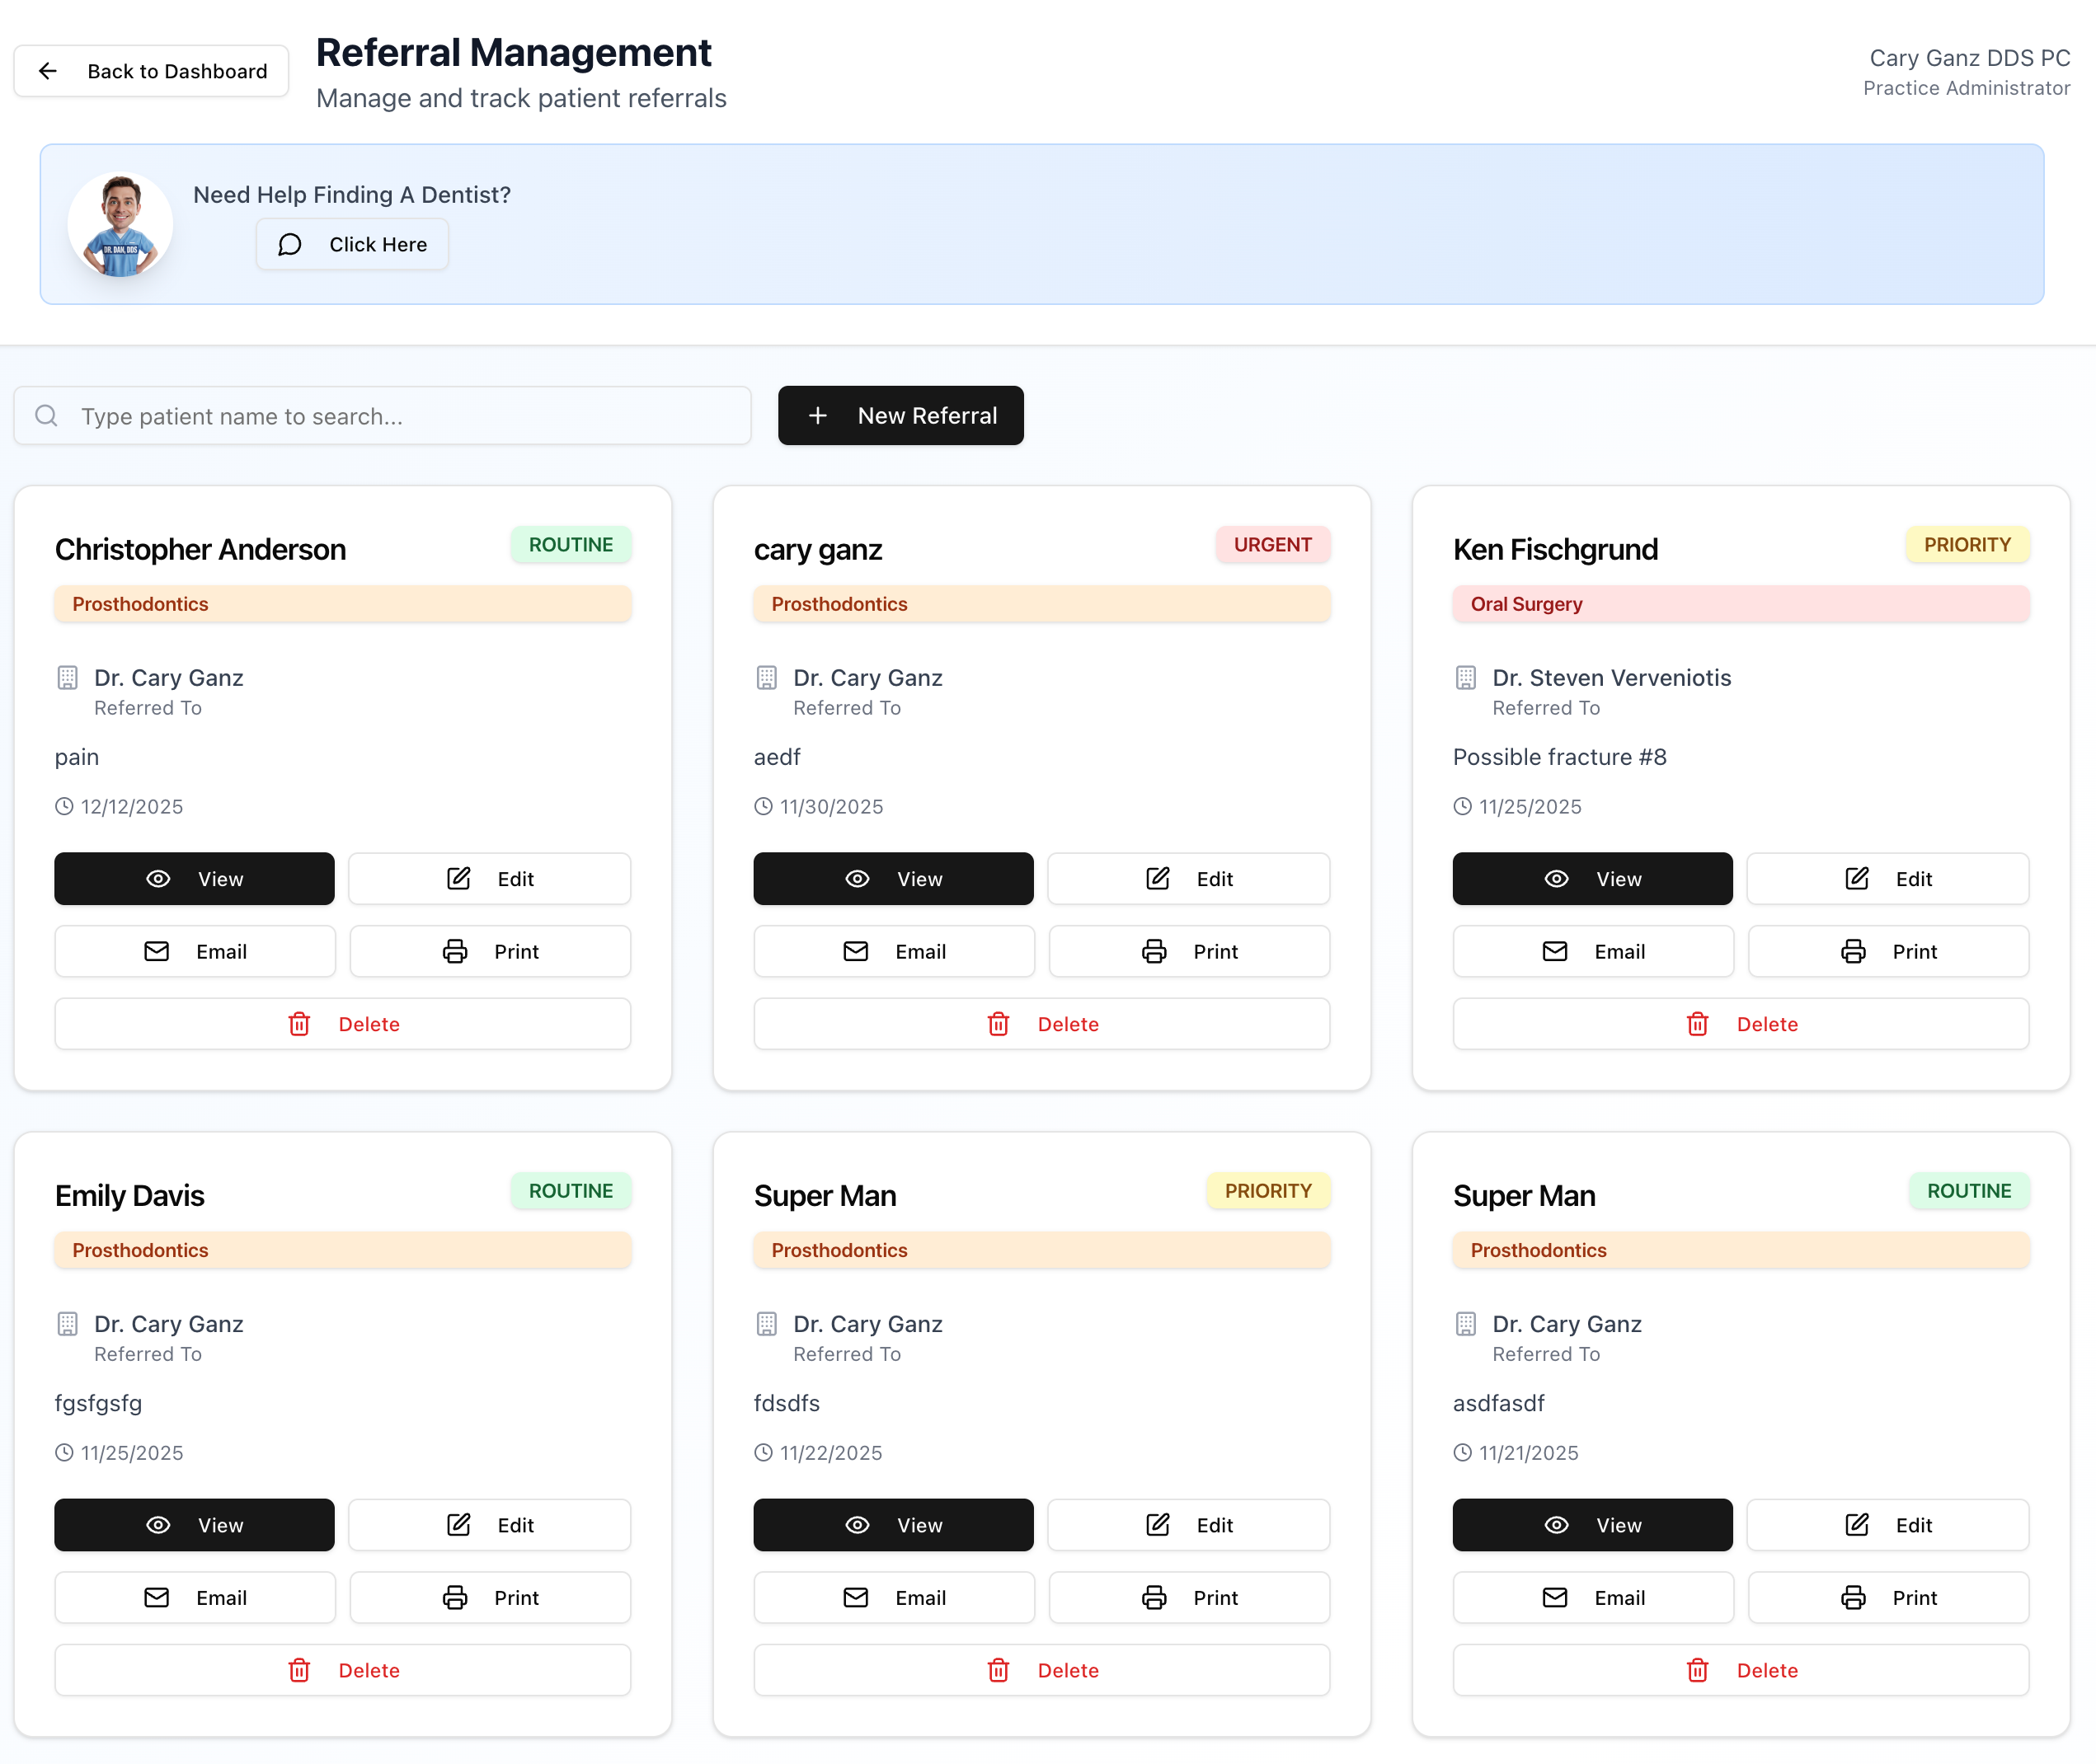
Task: Click the ROUTINE badge on Emily Davis card
Action: [571, 1191]
